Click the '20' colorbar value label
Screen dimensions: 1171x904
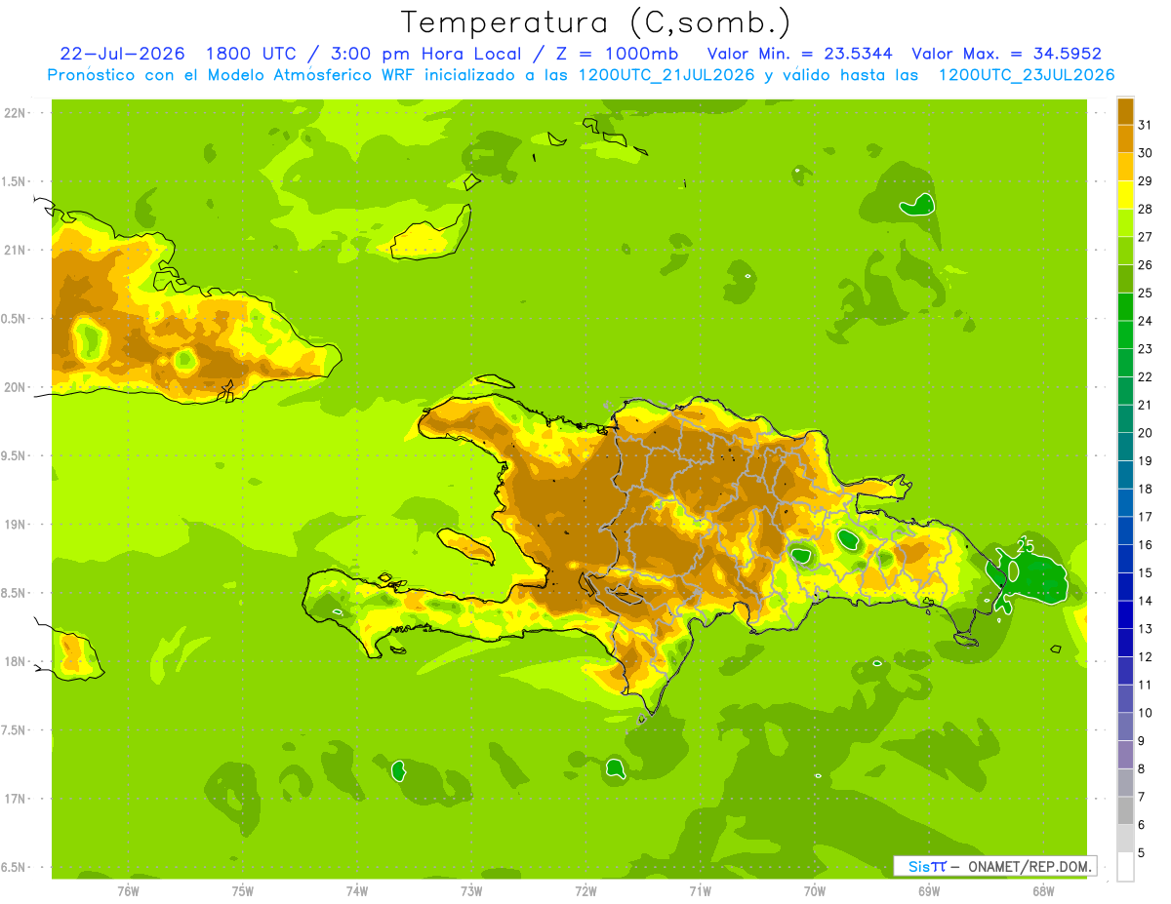tap(1146, 433)
